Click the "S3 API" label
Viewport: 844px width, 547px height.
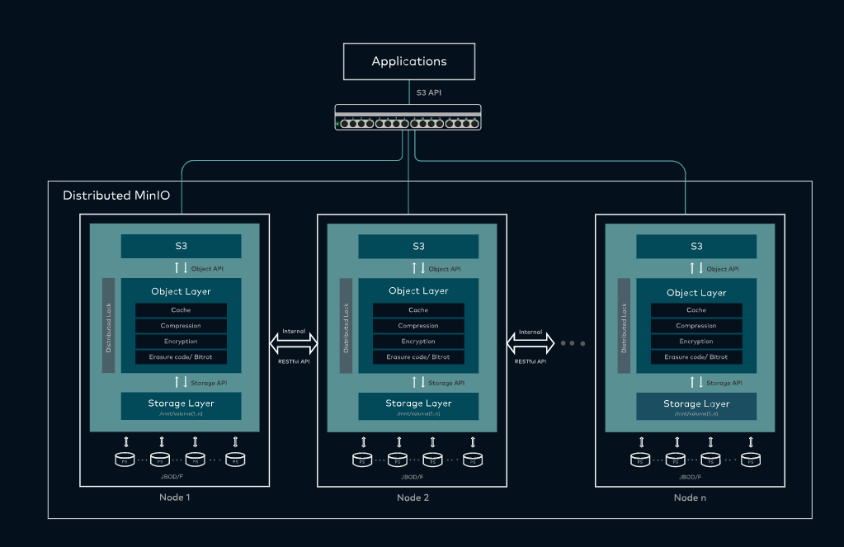pyautogui.click(x=429, y=92)
